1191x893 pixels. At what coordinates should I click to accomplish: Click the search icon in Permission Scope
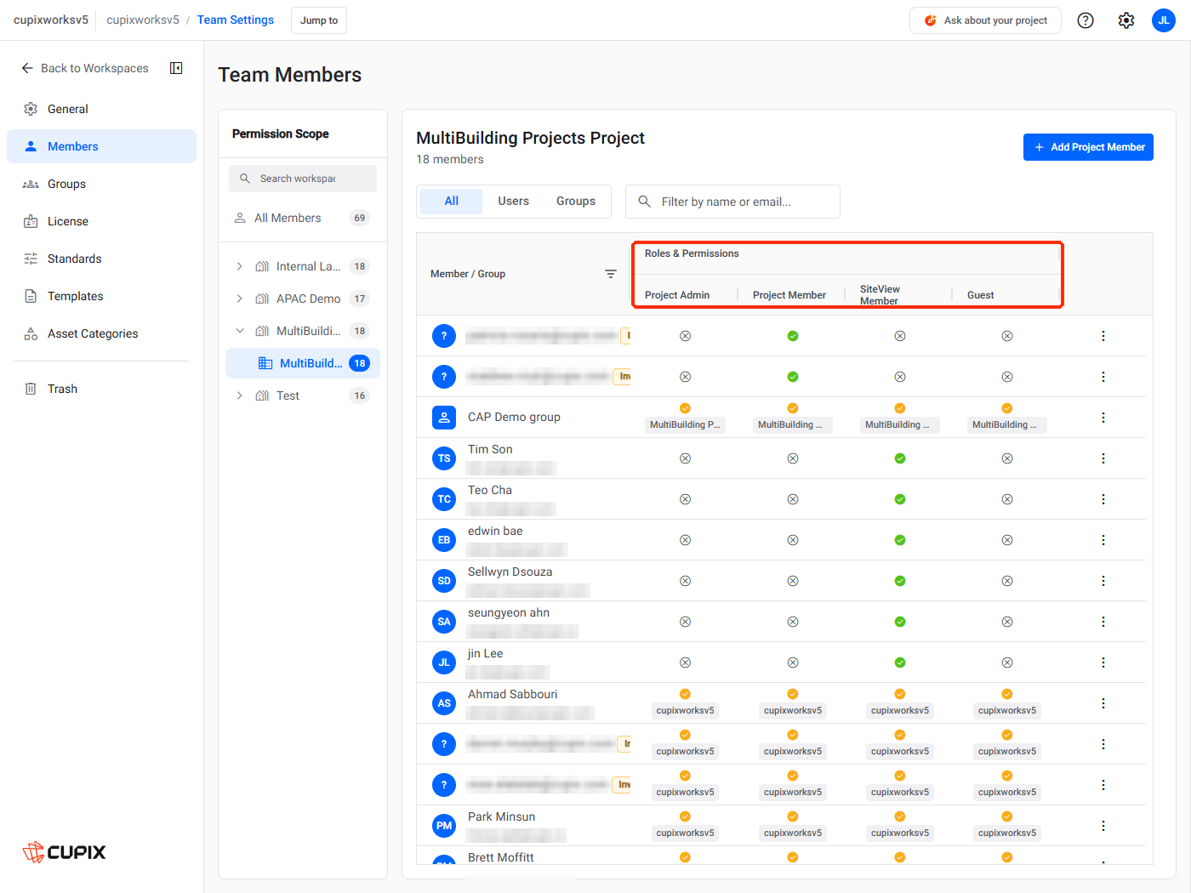pos(245,179)
